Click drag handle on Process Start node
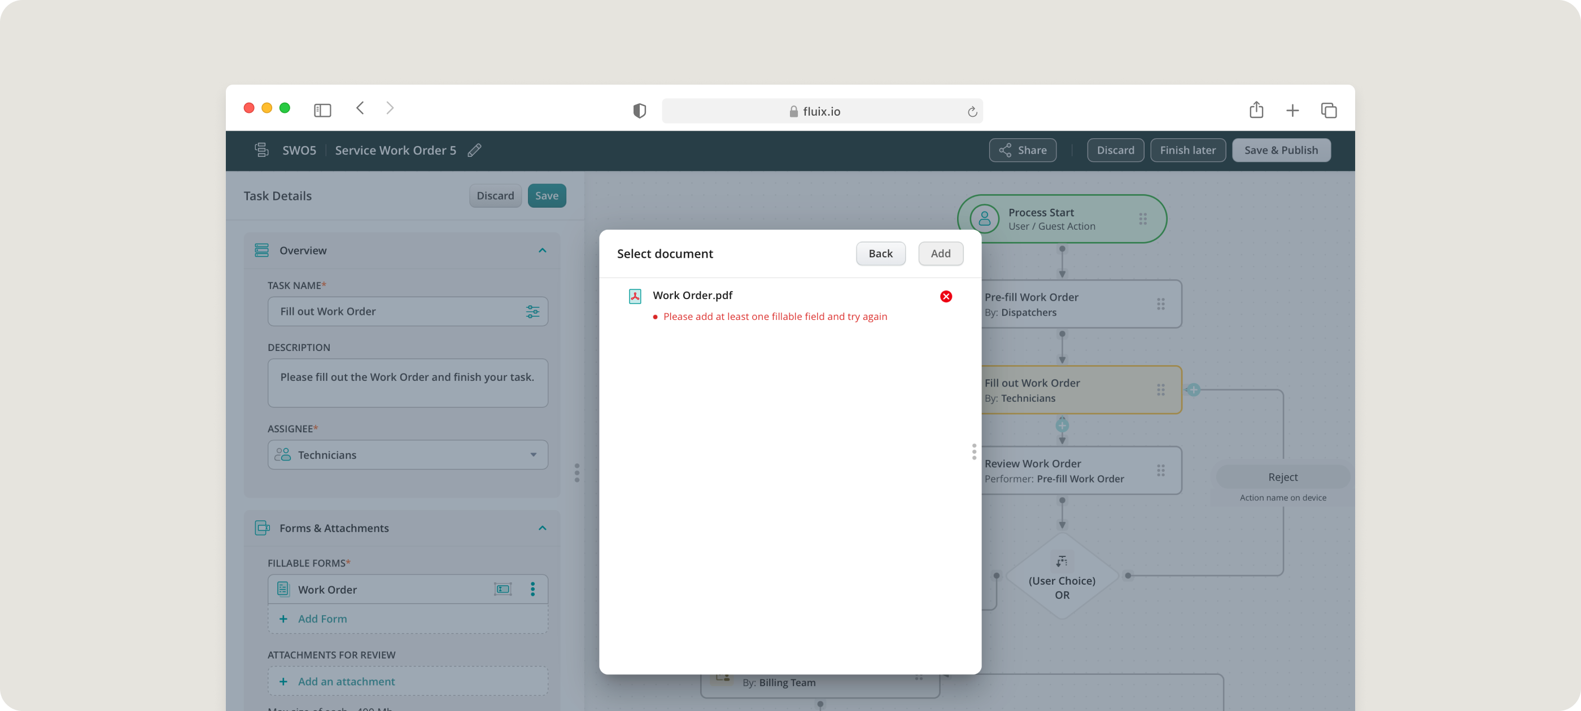1581x711 pixels. 1142,219
